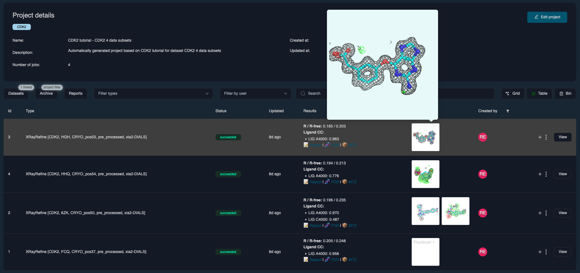Click the plus icon in job 2 row
Viewport: 580px width, 273px height.
point(540,213)
